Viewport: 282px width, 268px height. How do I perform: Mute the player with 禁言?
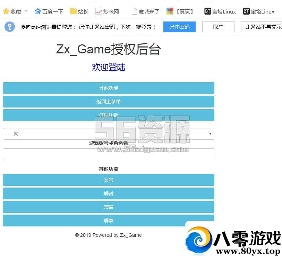coord(108,207)
